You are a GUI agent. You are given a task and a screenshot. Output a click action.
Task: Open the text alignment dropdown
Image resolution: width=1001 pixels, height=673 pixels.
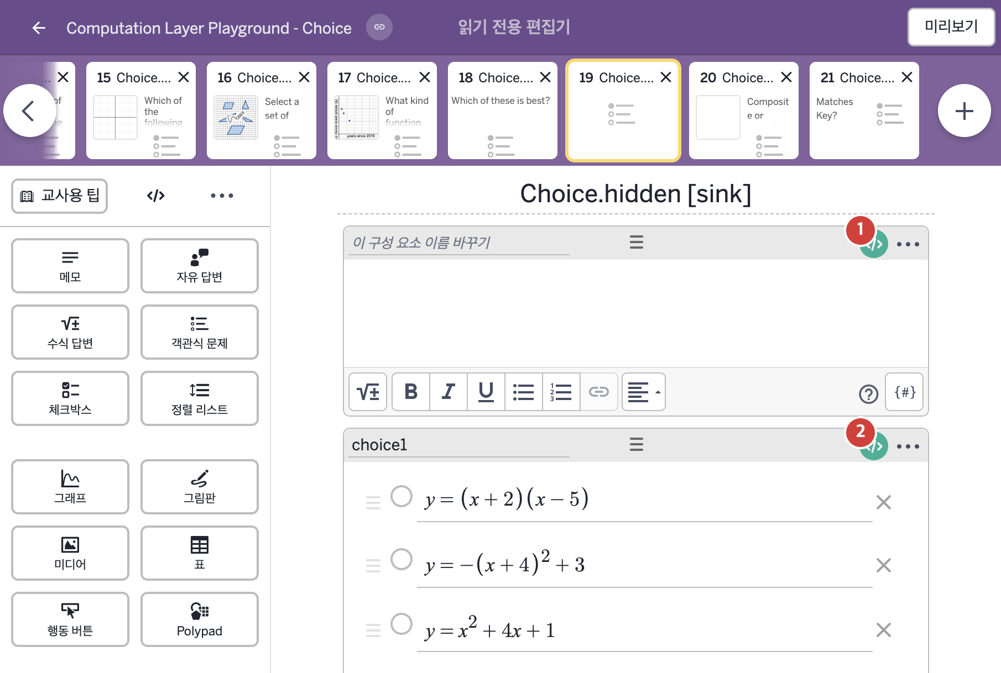click(644, 392)
